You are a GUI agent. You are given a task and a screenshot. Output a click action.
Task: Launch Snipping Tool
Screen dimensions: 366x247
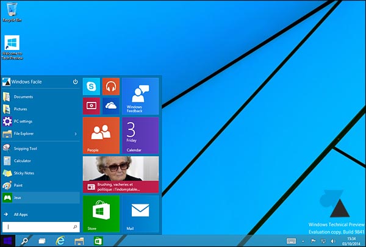[41, 148]
